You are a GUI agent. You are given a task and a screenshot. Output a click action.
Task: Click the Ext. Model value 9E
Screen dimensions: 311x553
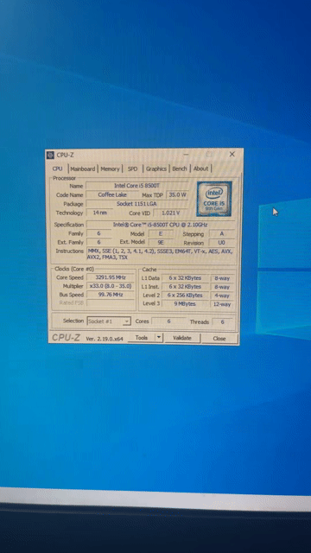(x=161, y=242)
